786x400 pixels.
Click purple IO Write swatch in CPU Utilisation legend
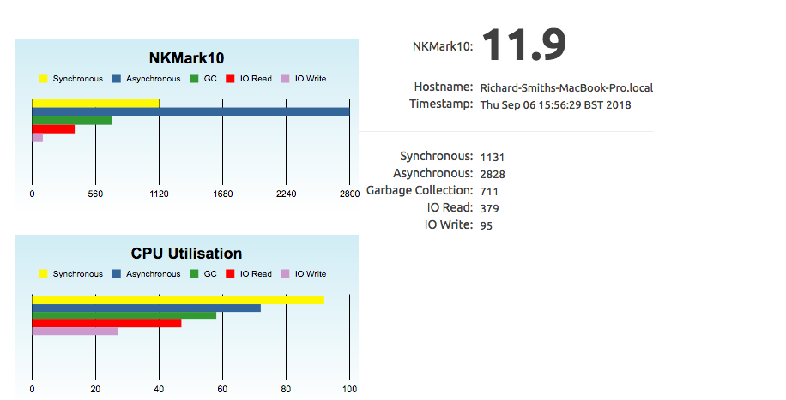pyautogui.click(x=285, y=274)
